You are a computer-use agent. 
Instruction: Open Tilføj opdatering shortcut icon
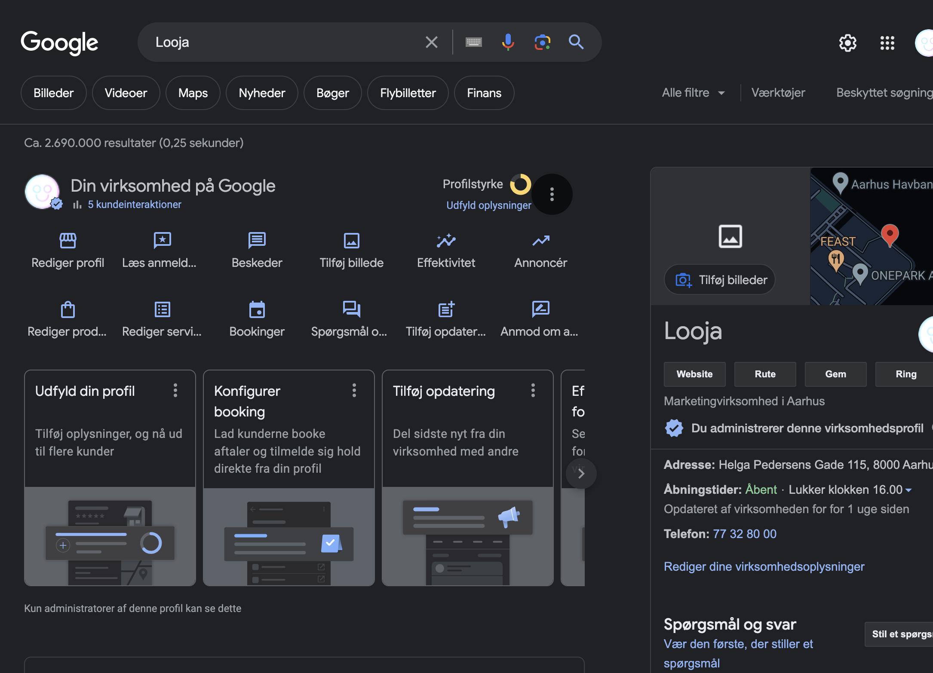point(446,309)
